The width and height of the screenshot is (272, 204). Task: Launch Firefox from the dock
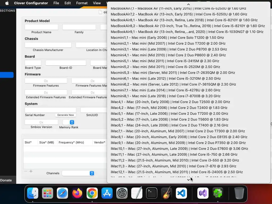[x=77, y=193]
